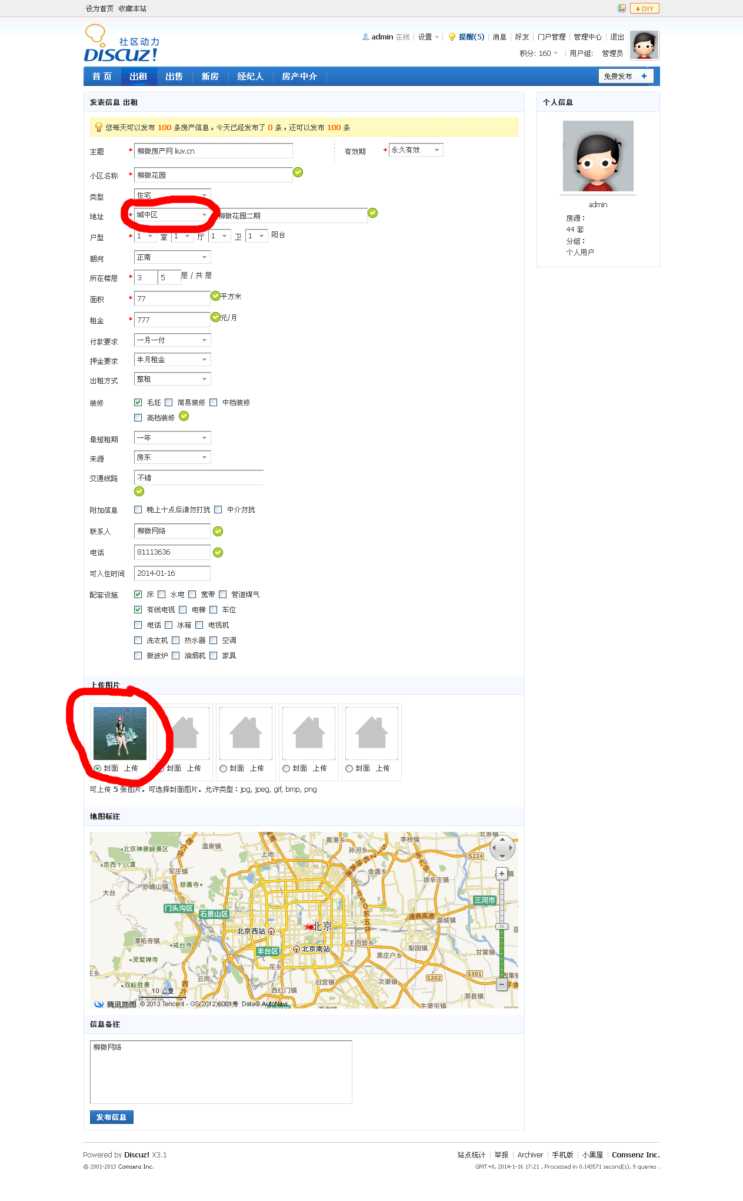Viewport: 743px width, 1201px height.
Task: Click the second empty house placeholder image
Action: [x=246, y=734]
